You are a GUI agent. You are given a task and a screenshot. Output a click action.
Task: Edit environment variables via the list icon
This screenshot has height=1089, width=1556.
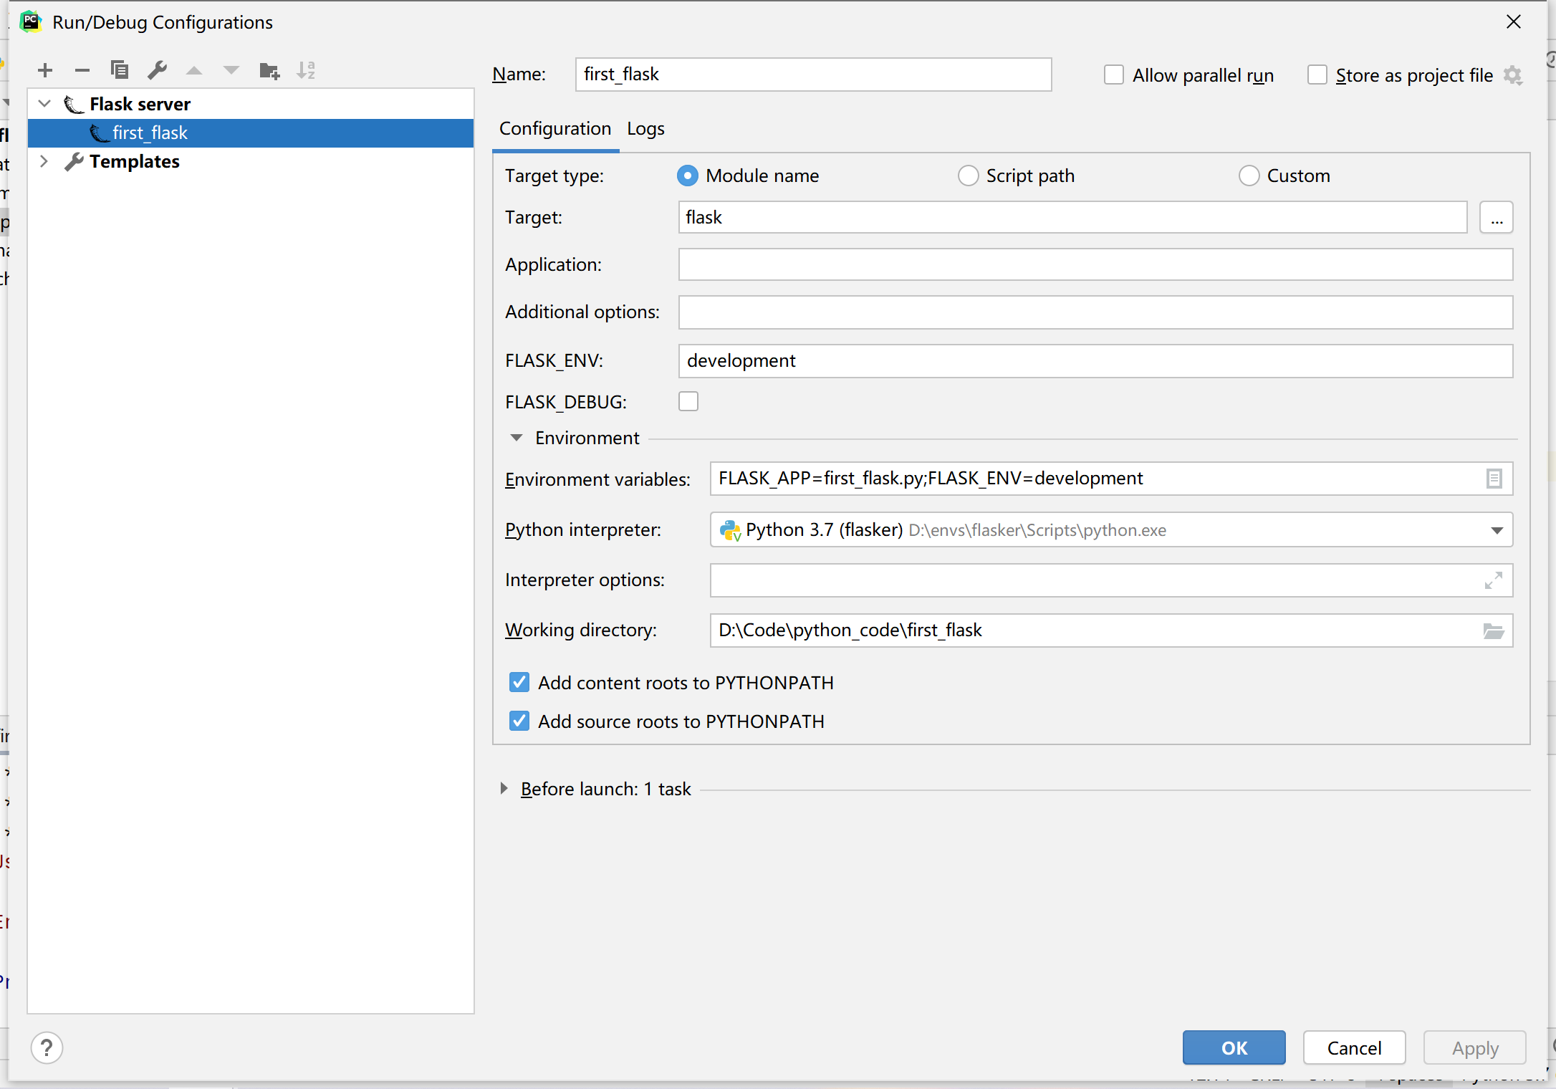click(x=1494, y=479)
